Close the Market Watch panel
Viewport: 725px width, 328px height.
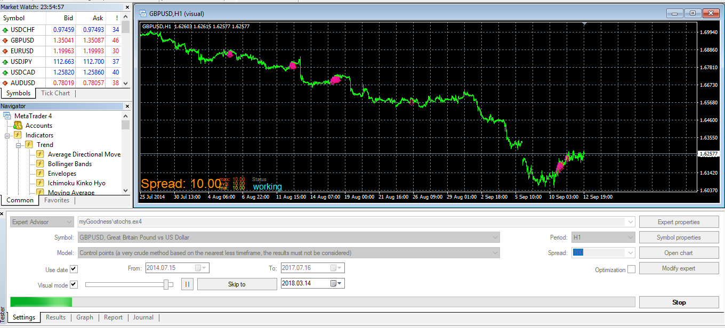pos(126,7)
